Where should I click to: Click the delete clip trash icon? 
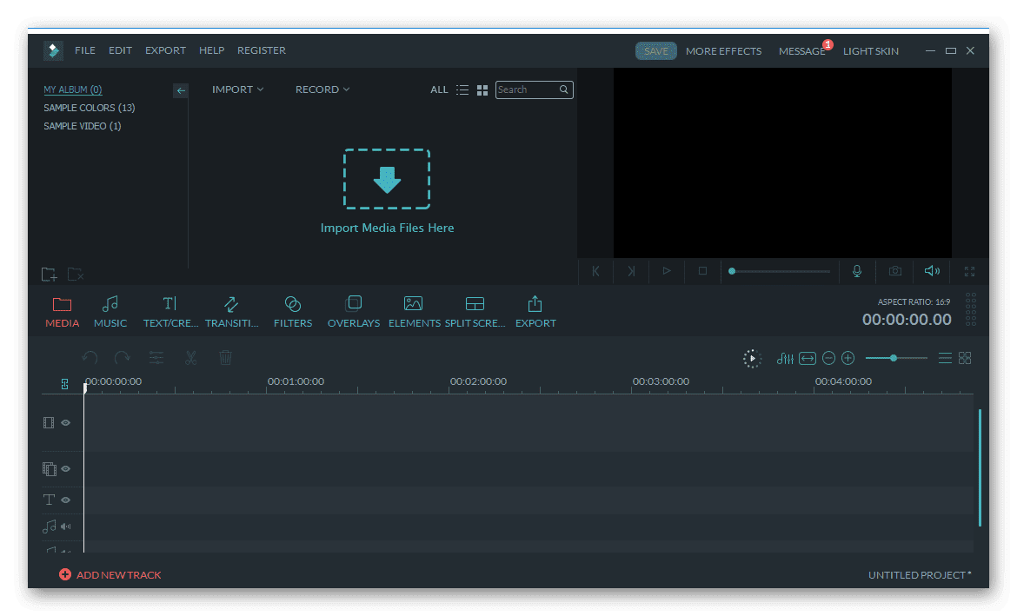225,358
